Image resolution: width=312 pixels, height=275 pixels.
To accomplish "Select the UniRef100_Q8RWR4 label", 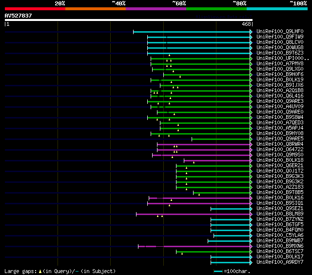I will (280, 144).
